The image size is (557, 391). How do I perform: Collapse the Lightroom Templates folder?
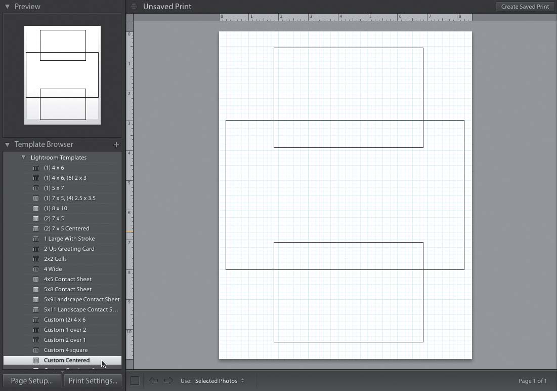23,158
